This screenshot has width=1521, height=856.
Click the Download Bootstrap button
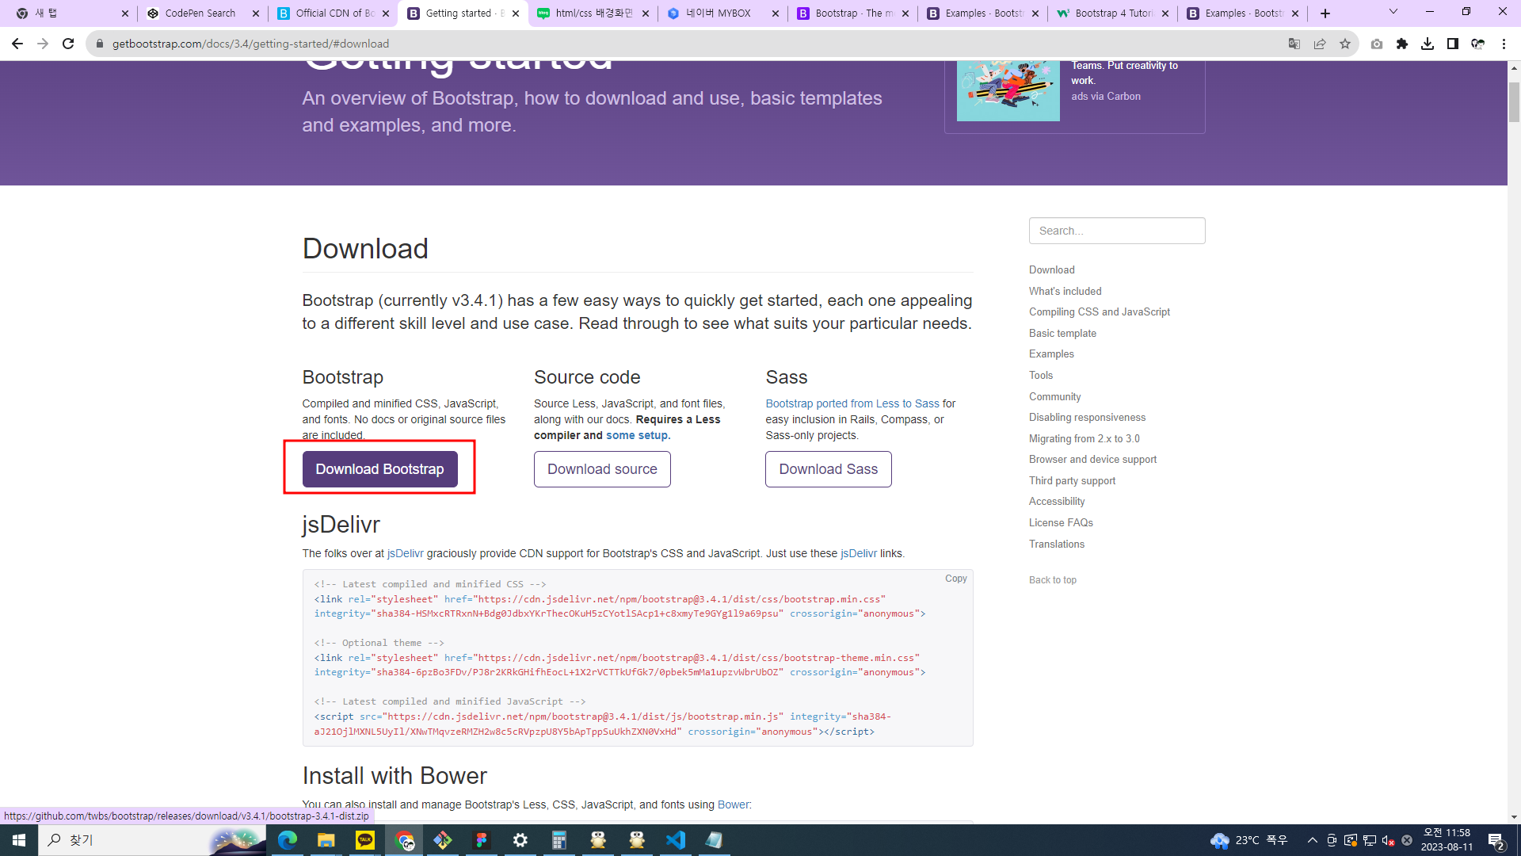click(379, 469)
